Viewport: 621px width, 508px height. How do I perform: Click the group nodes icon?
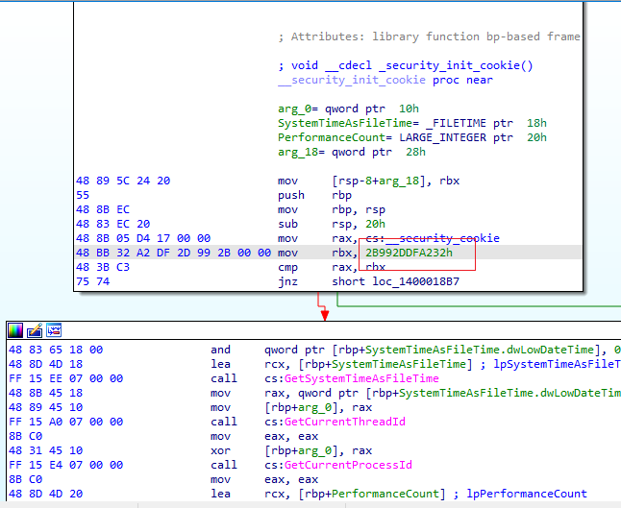[54, 330]
